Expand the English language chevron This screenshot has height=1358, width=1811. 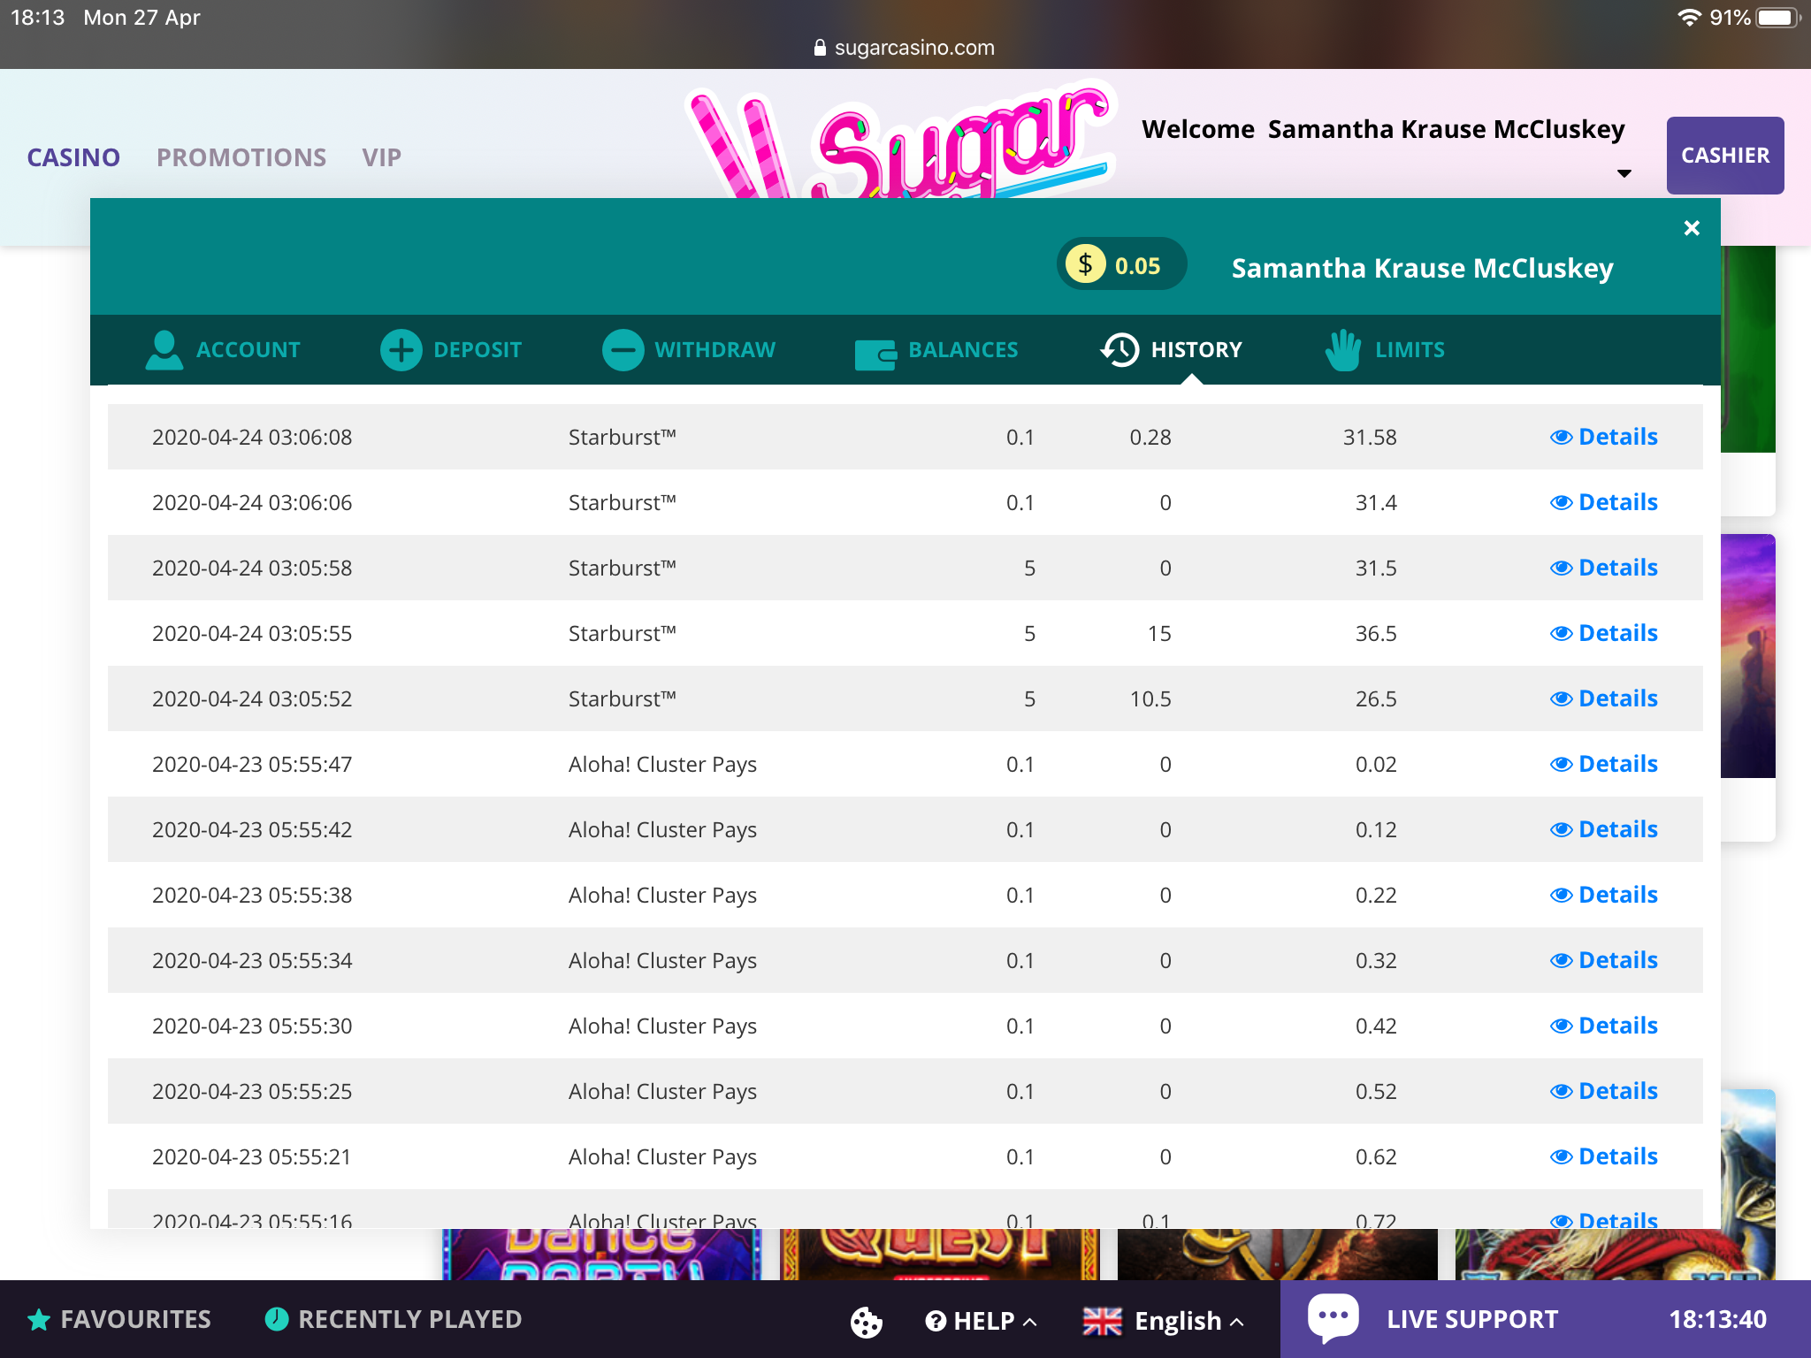click(1236, 1322)
